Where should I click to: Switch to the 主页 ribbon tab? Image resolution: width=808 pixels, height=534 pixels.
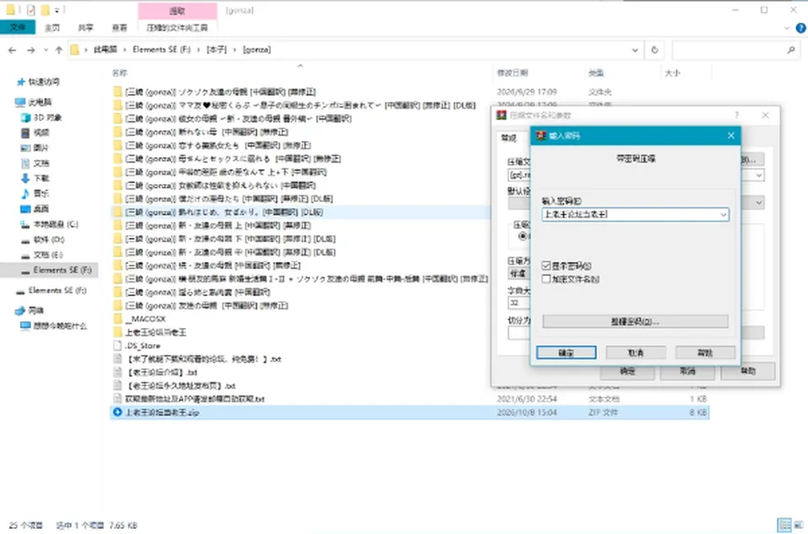pyautogui.click(x=52, y=28)
